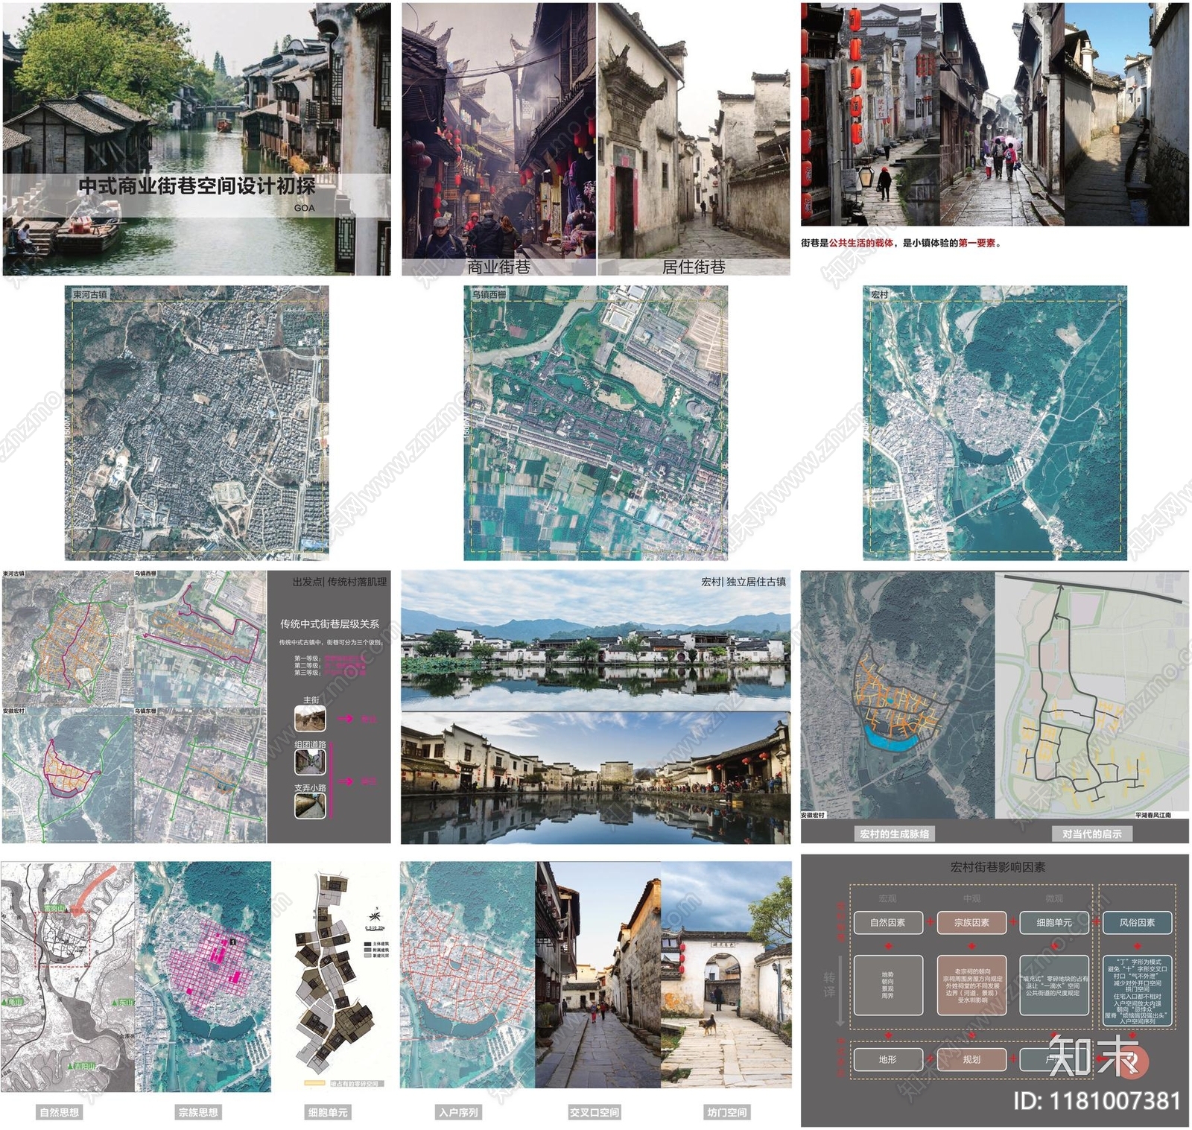This screenshot has height=1130, width=1192.
Task: Open the map with red street network overlay
Action: [x=467, y=975]
